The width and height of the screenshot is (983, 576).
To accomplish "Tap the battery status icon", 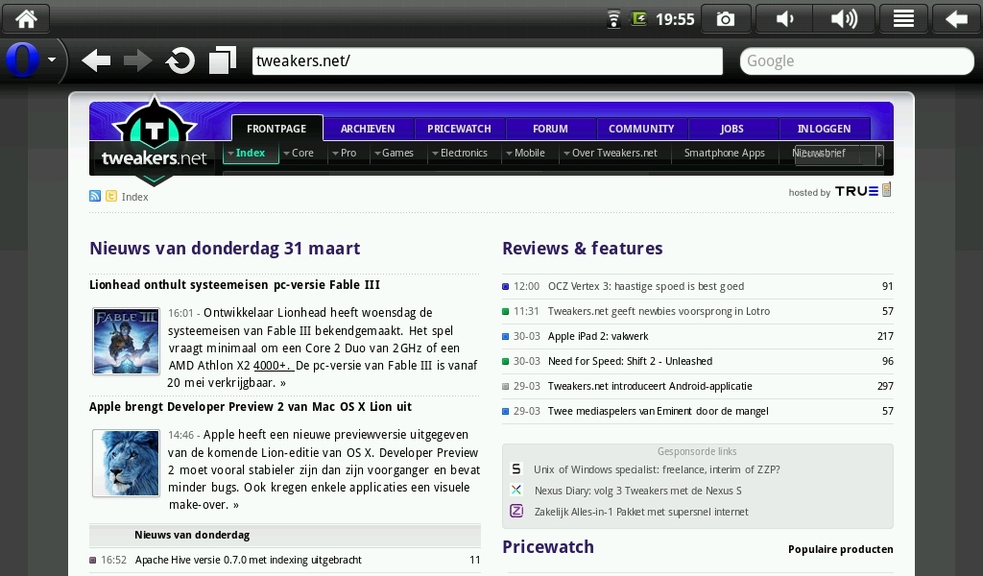I will pos(638,19).
